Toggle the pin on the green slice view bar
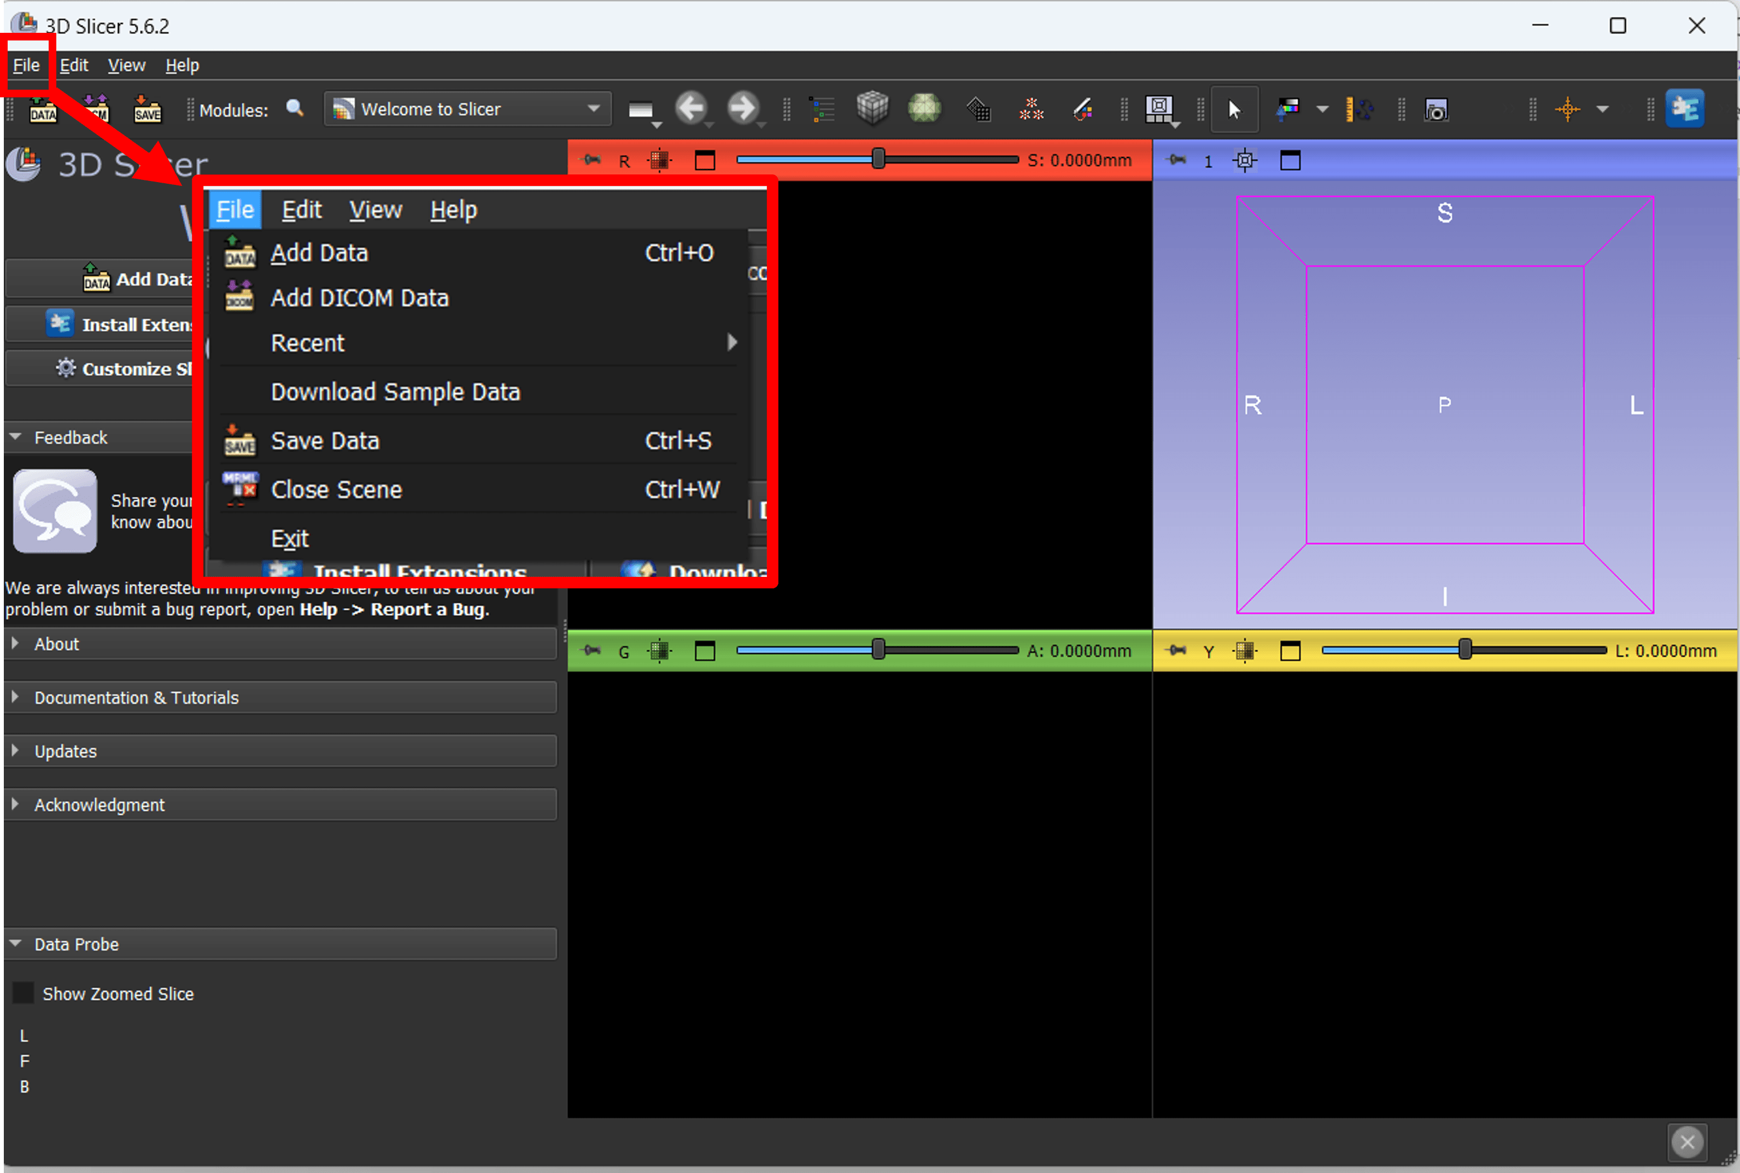Viewport: 1740px width, 1173px height. (591, 651)
